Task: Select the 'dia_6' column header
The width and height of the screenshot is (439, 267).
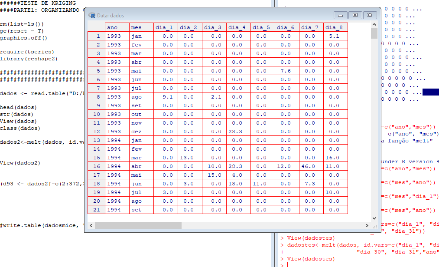Action: tap(287, 27)
